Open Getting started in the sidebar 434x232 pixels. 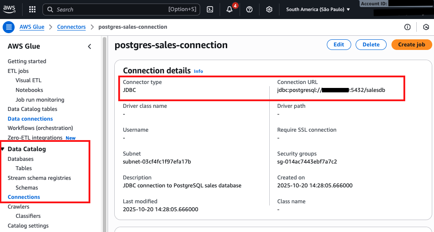pos(27,61)
